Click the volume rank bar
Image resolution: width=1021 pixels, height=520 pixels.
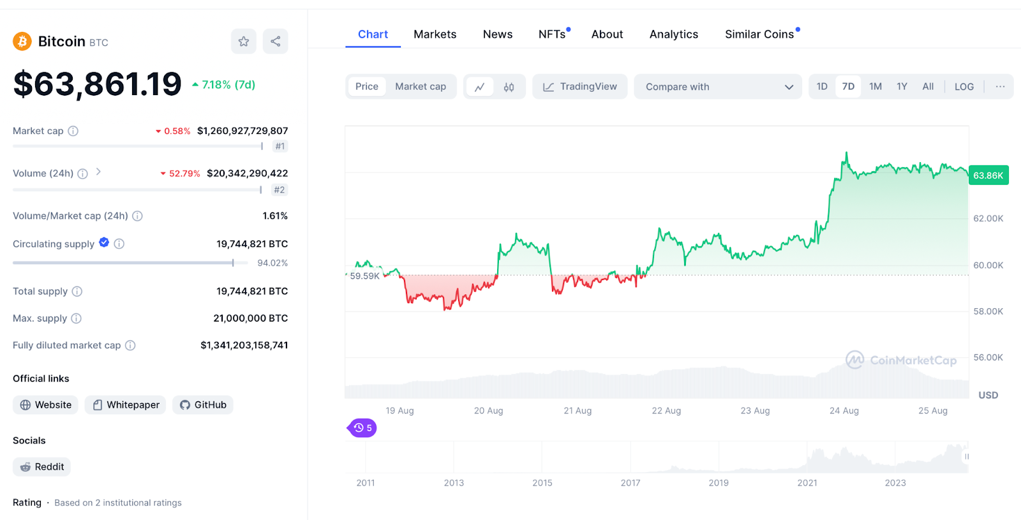[x=137, y=189]
